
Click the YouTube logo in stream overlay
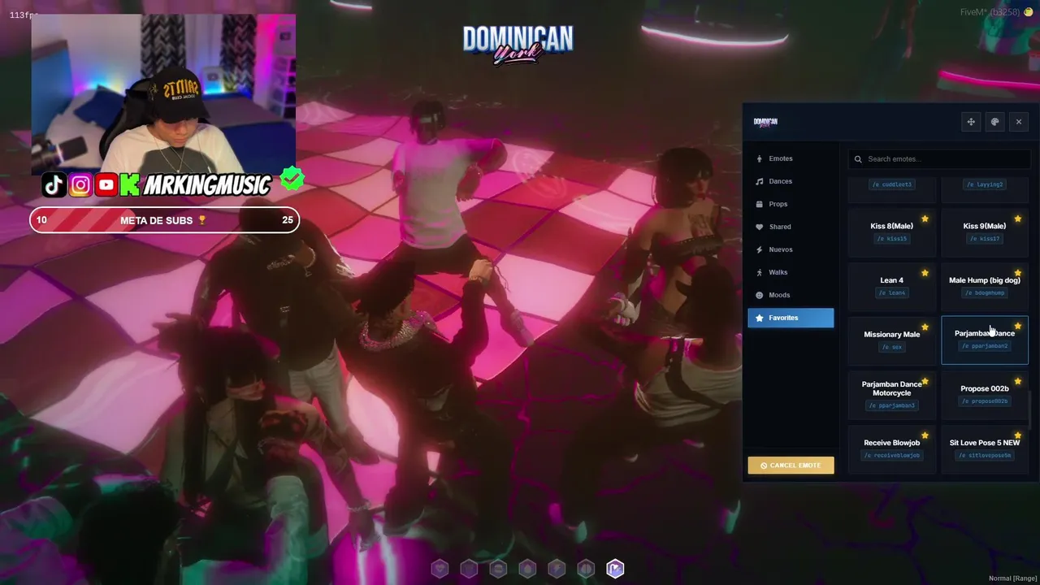point(106,185)
